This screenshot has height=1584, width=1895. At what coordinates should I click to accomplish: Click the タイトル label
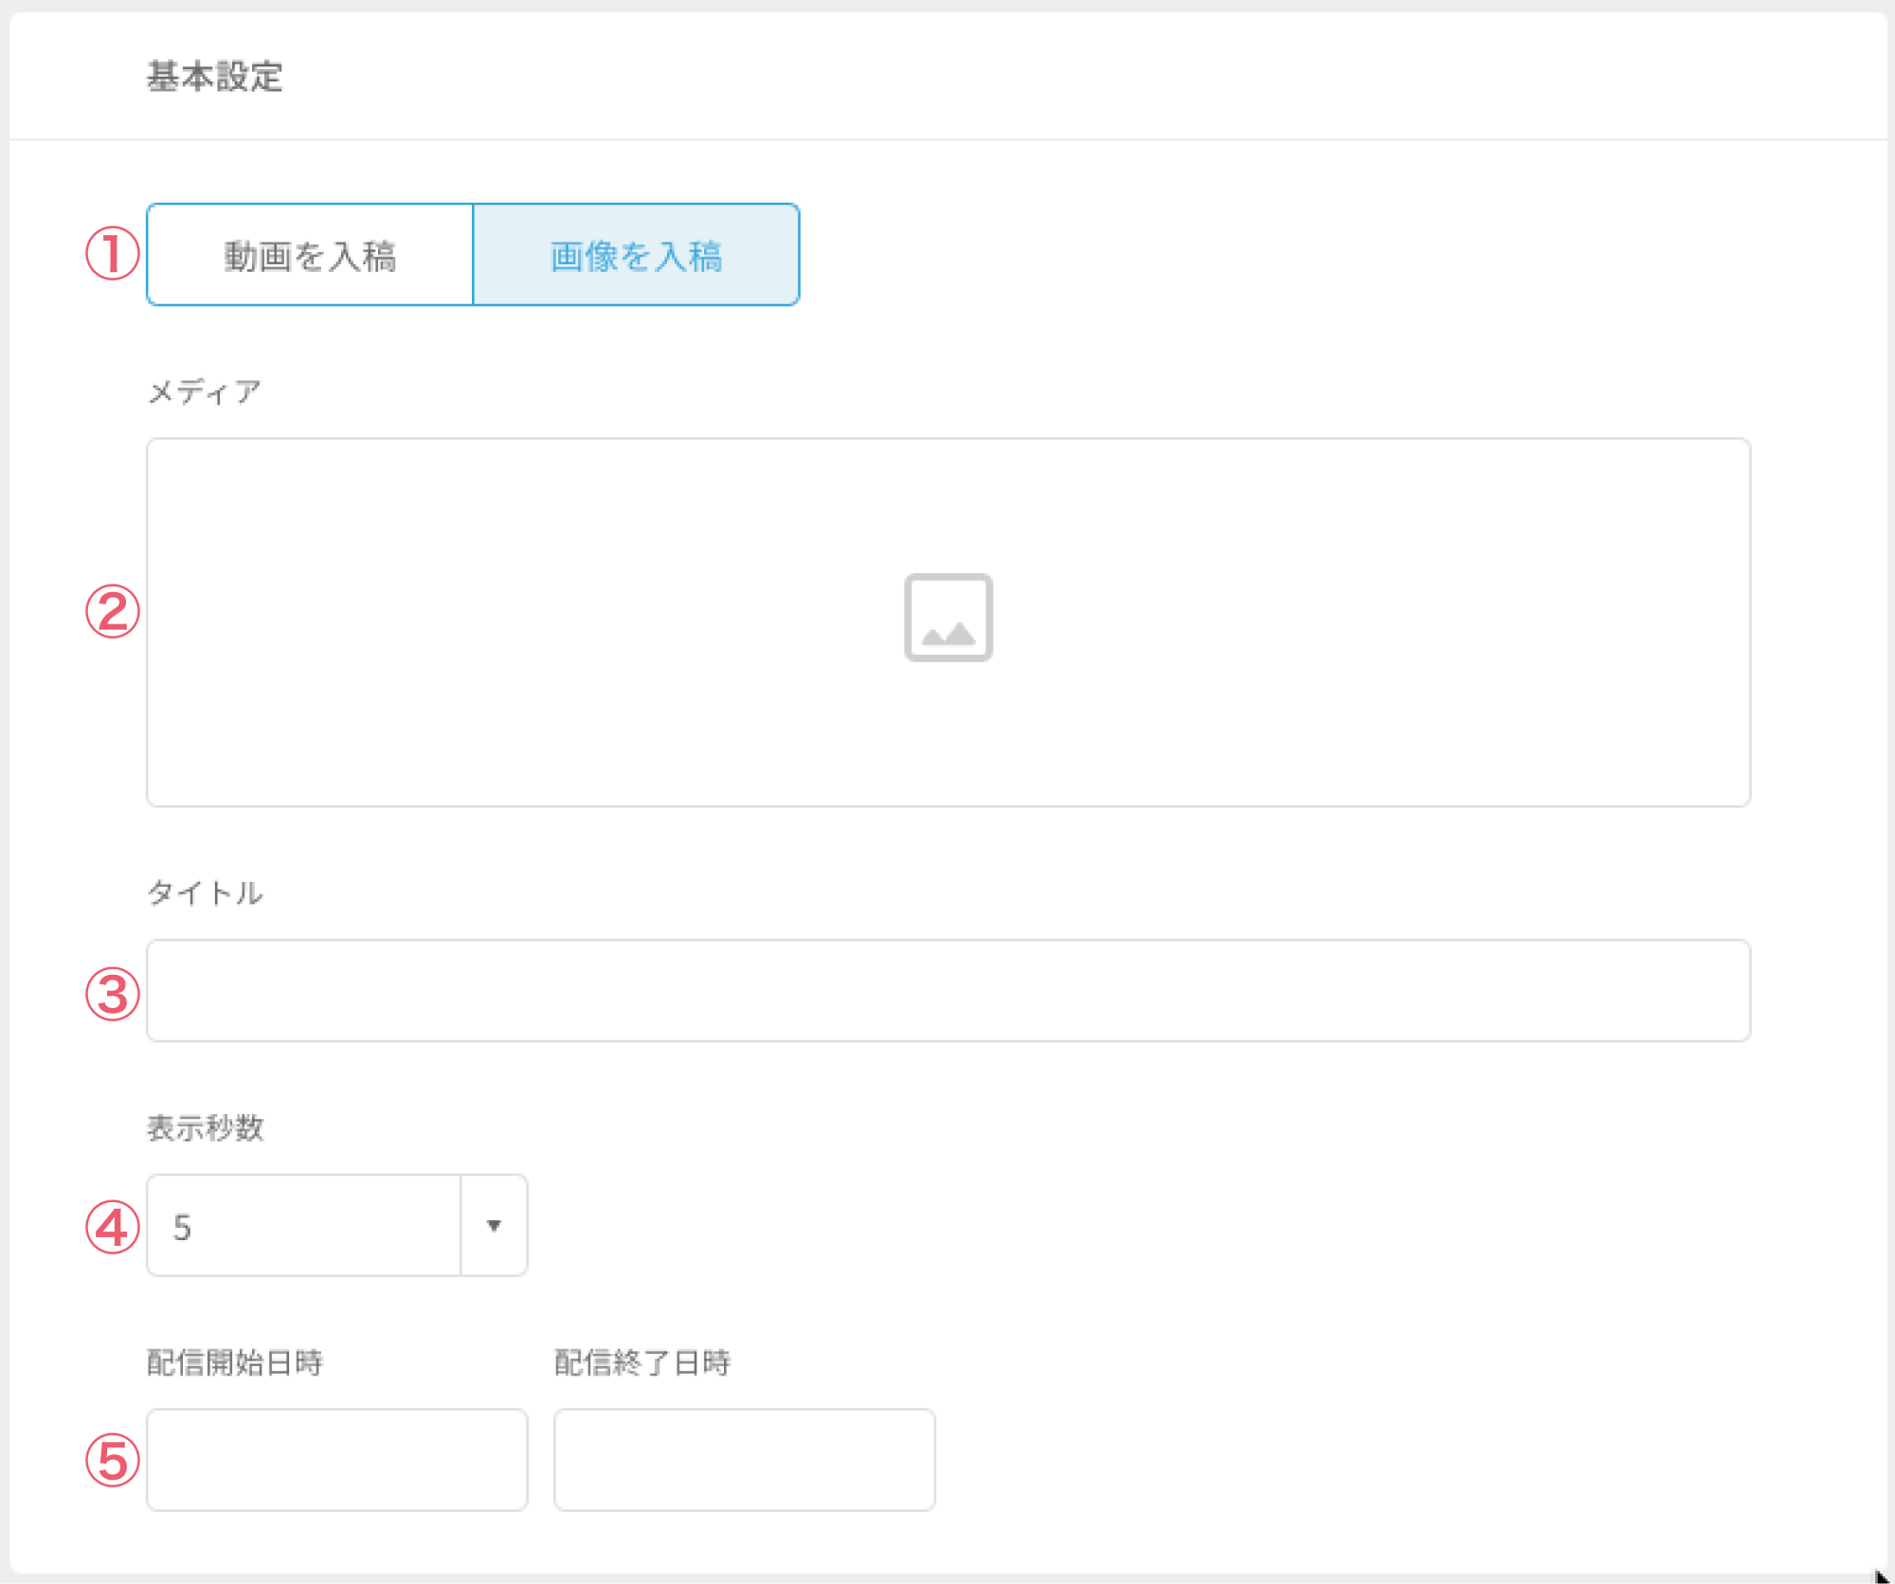tap(206, 892)
